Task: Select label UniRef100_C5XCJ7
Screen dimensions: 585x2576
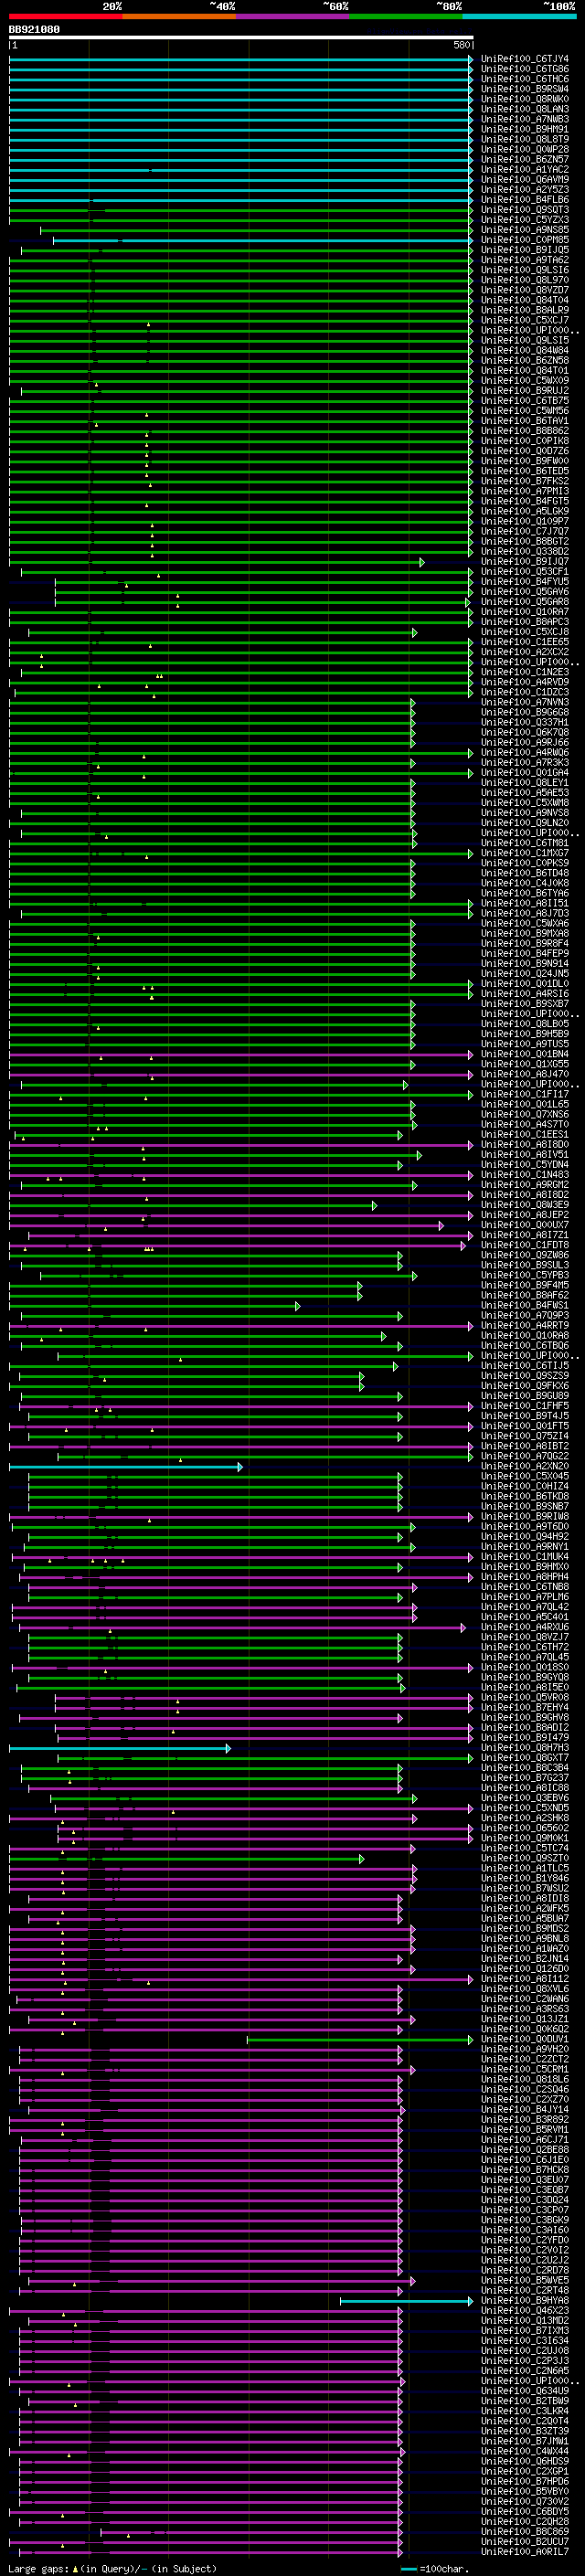Action: click(x=525, y=320)
